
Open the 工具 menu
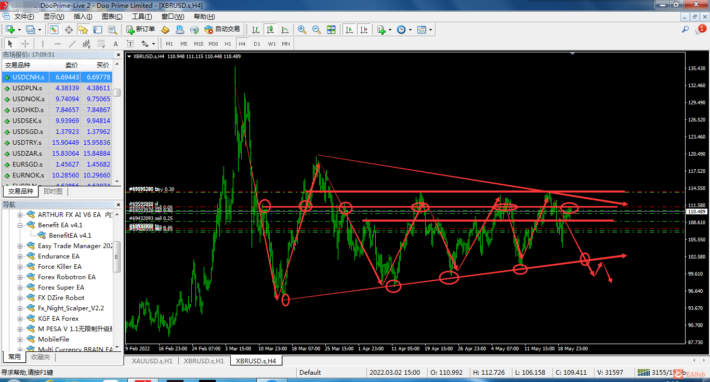click(x=142, y=17)
